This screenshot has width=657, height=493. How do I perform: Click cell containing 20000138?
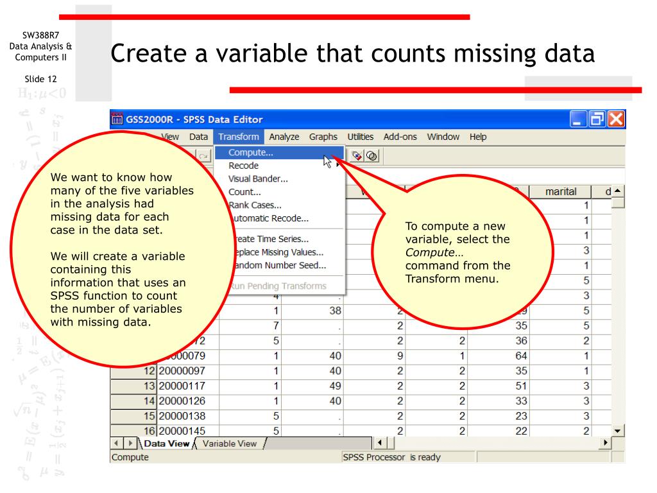188,416
